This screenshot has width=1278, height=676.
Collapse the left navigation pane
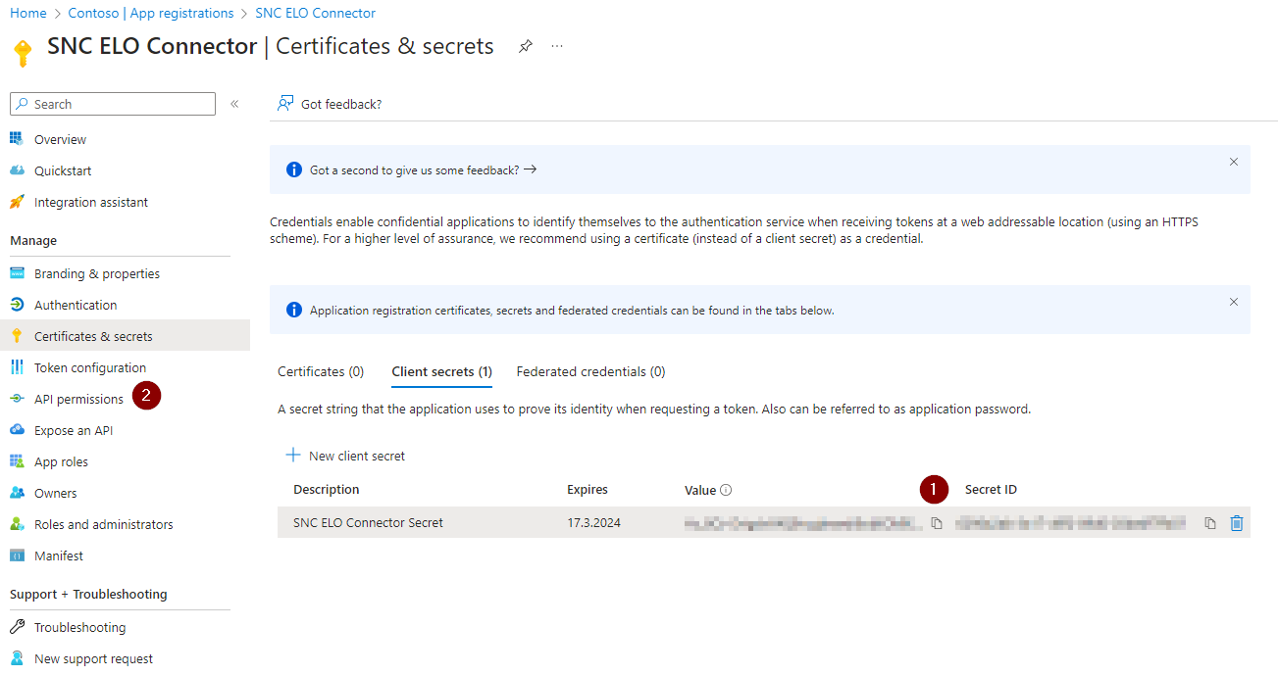[x=235, y=103]
